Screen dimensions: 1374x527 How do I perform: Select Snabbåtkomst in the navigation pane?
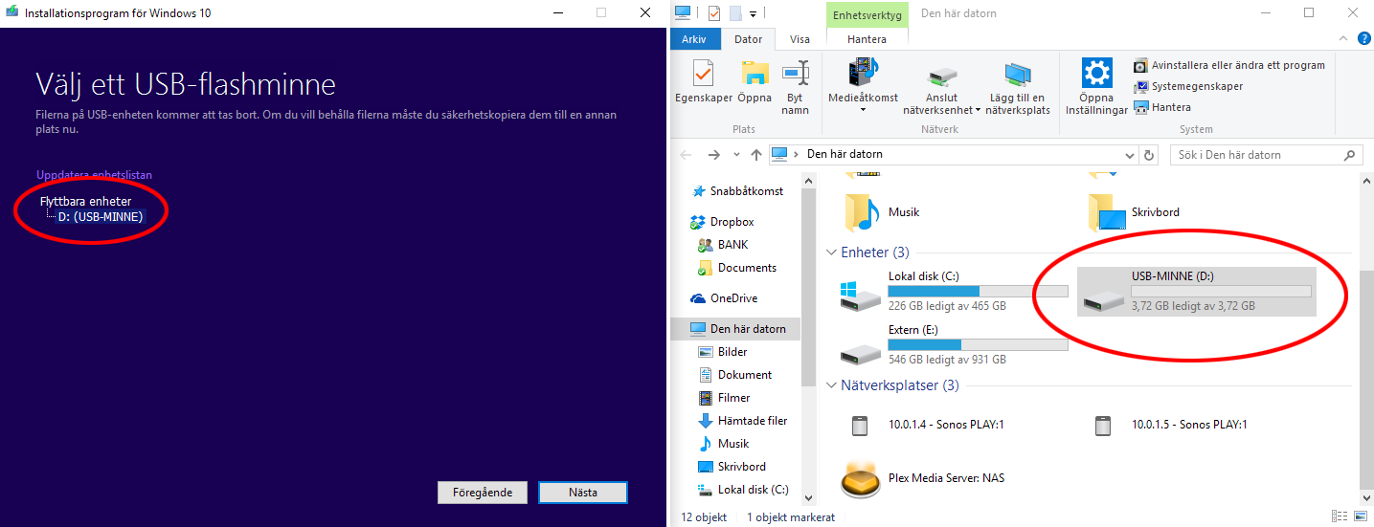point(735,191)
